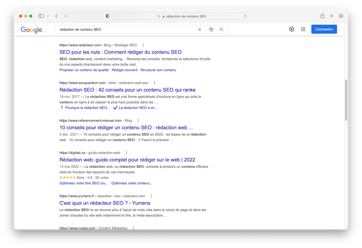Viewport: 362px width, 248px height.
Task: Click the privacy shield icon
Action: [x=108, y=16]
